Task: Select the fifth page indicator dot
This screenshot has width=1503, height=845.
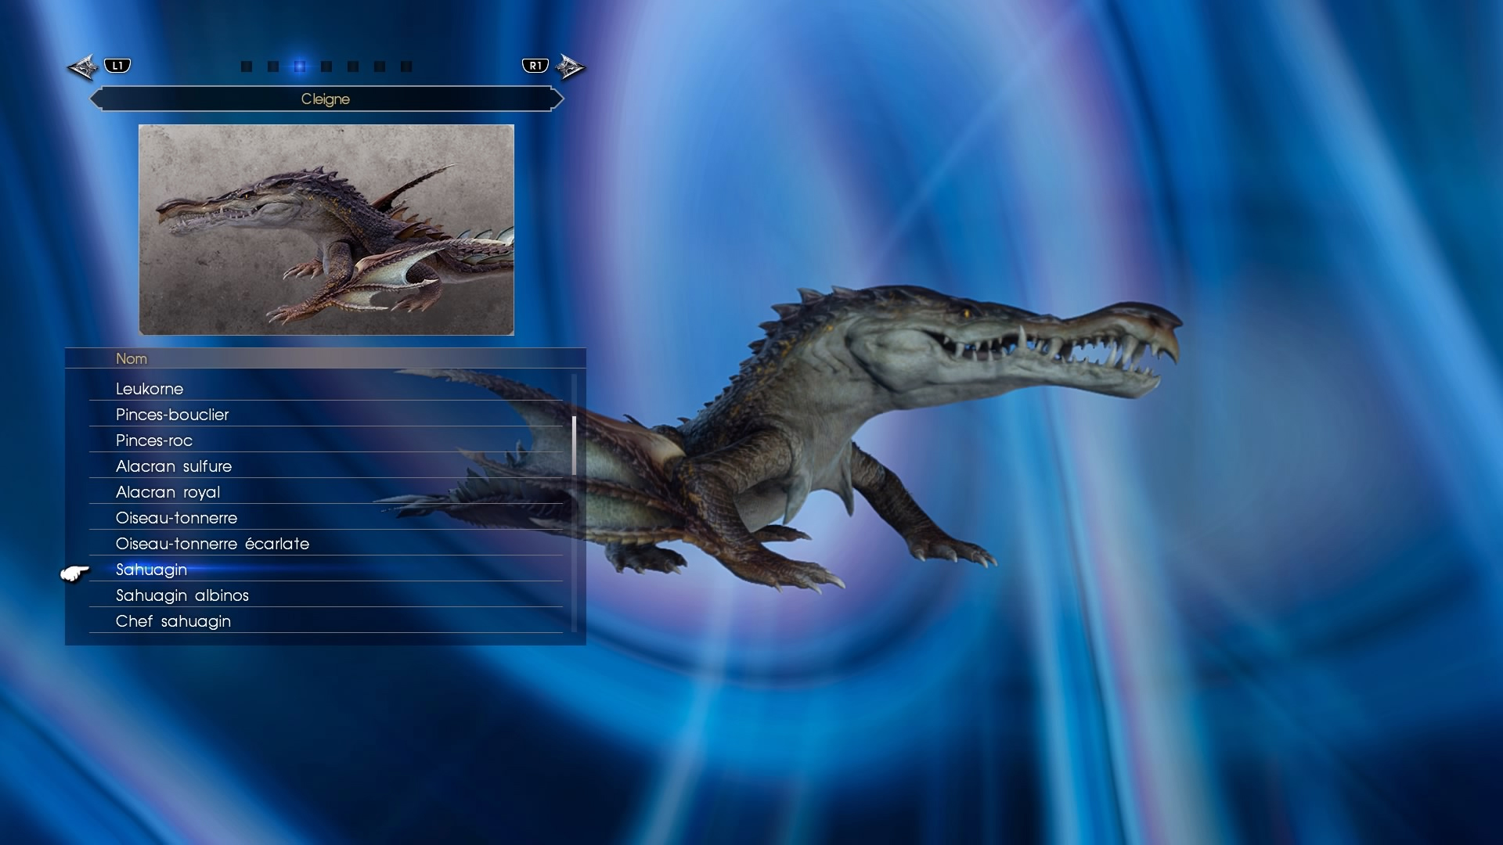Action: (x=353, y=67)
